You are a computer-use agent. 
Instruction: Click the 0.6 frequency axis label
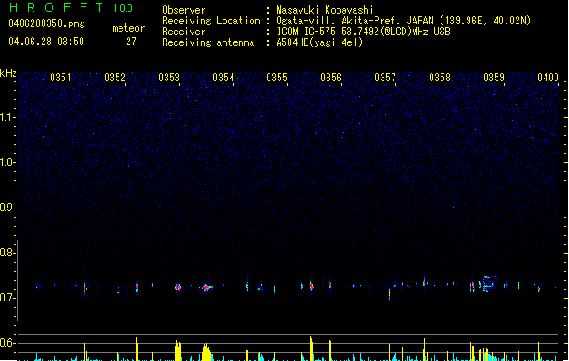click(7, 343)
